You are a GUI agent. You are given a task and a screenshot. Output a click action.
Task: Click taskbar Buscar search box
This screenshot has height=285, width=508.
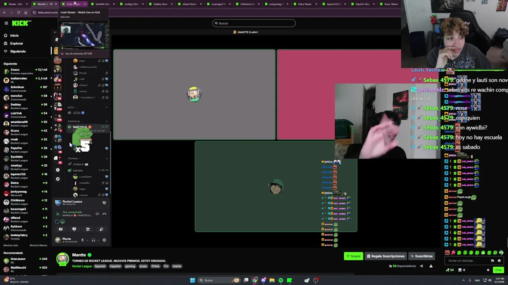tap(219, 280)
